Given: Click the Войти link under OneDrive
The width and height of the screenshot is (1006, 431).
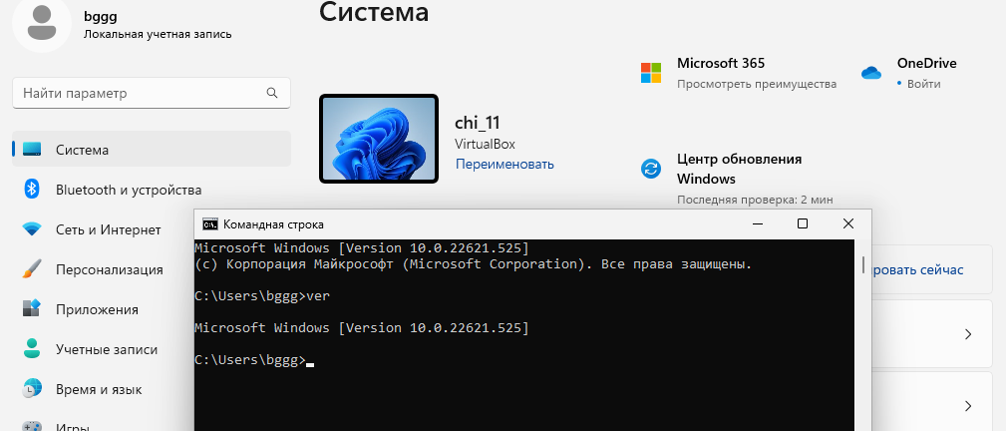Looking at the screenshot, I should pyautogui.click(x=924, y=84).
